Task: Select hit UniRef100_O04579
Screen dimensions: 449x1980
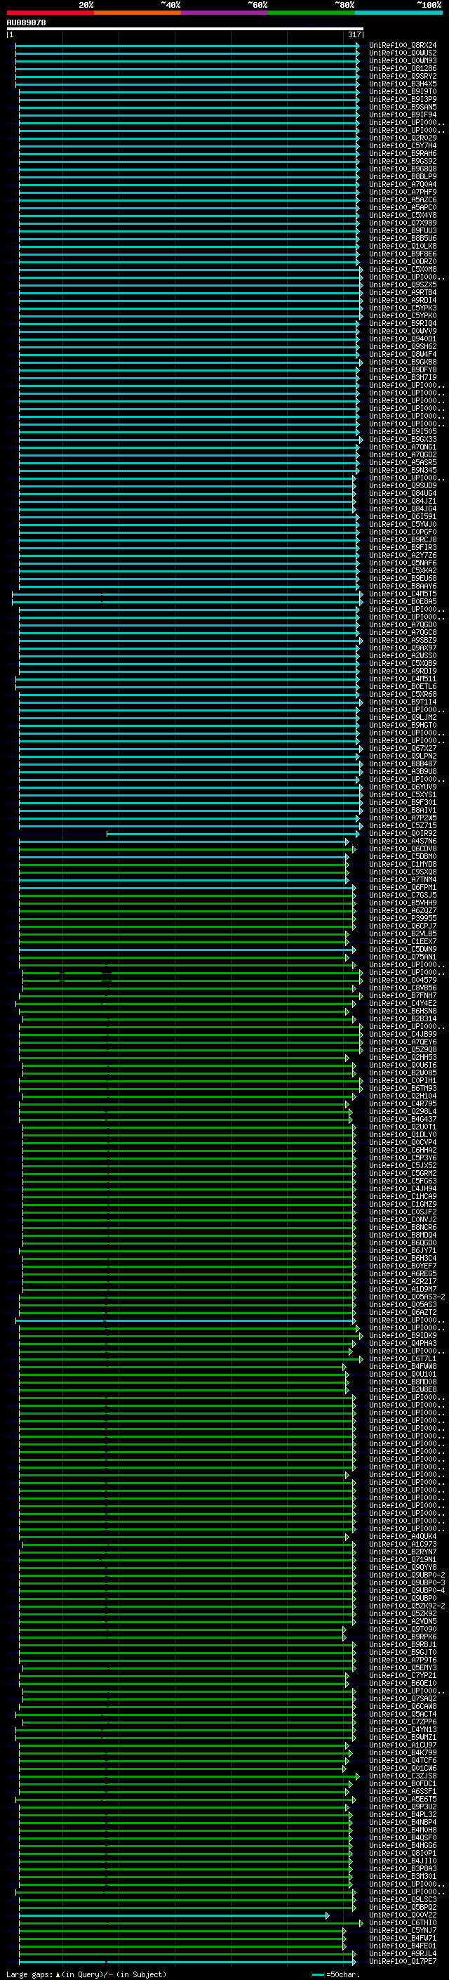Action: tap(403, 980)
